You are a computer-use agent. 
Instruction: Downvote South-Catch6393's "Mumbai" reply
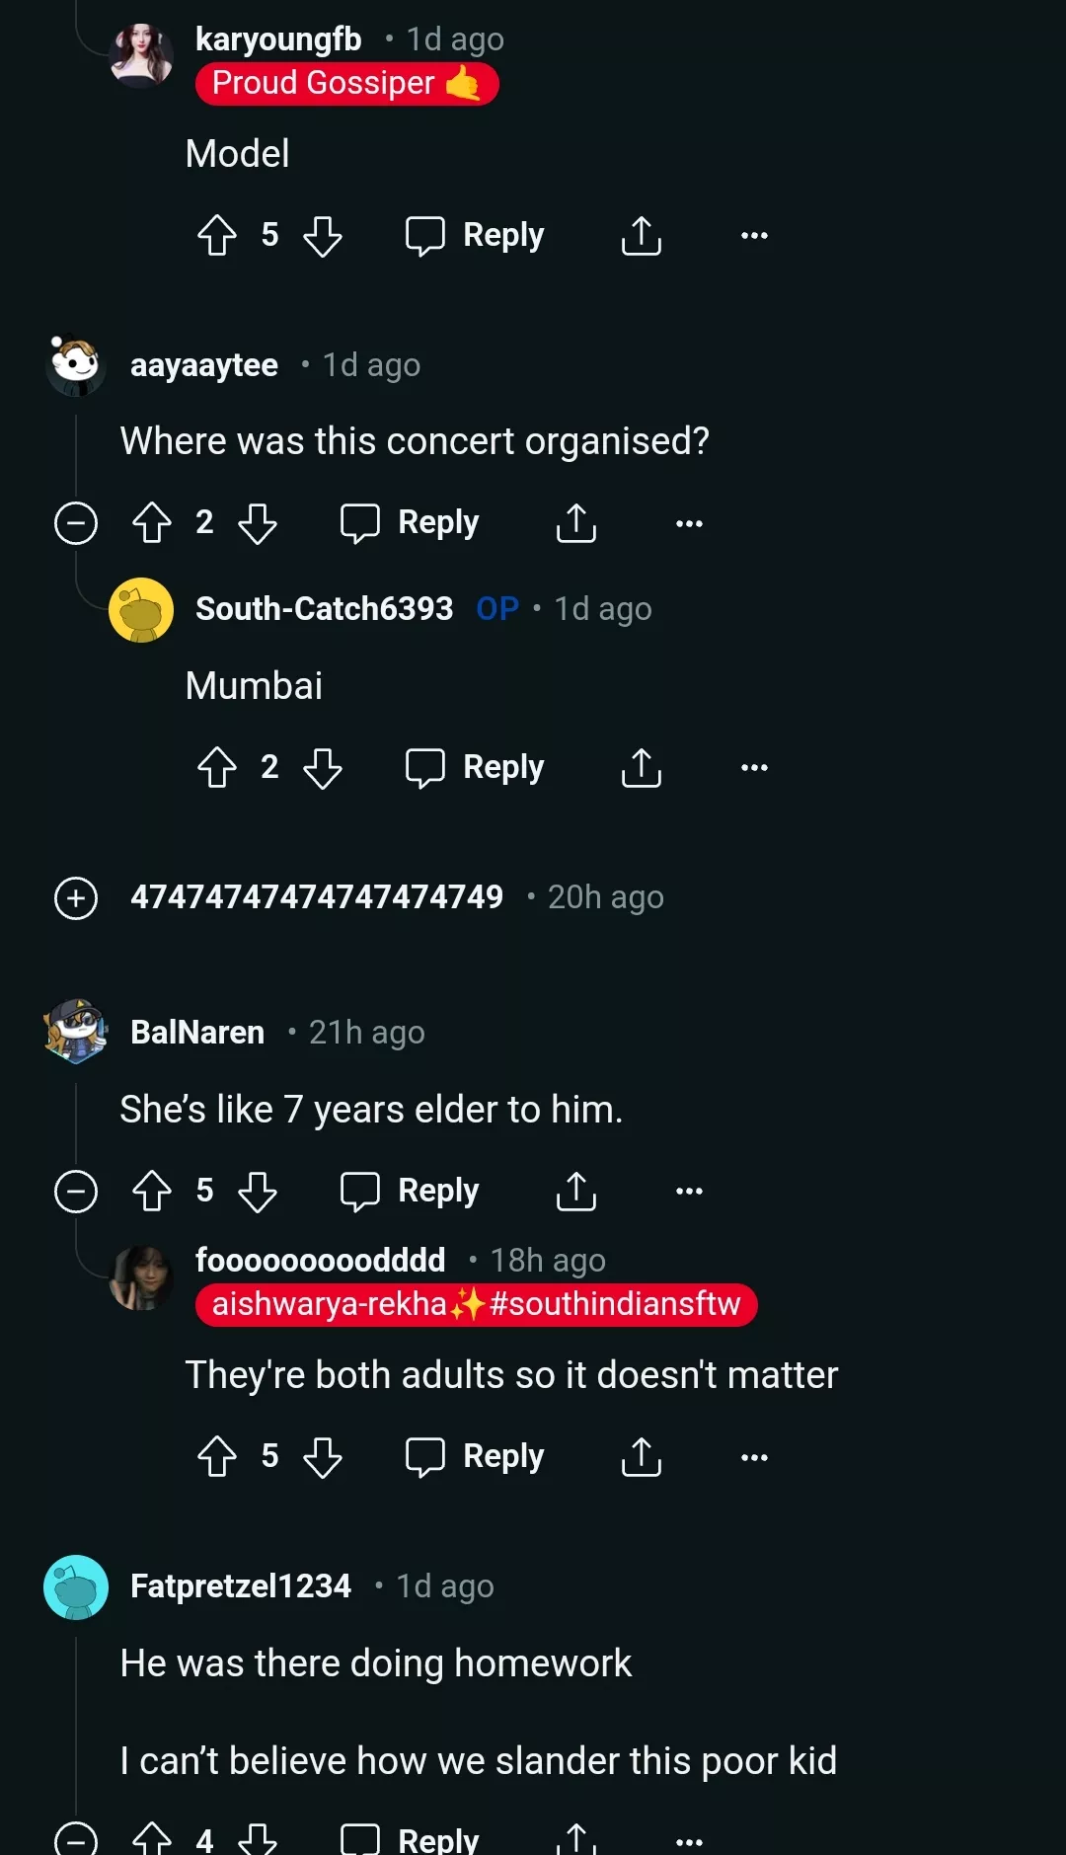point(323,768)
